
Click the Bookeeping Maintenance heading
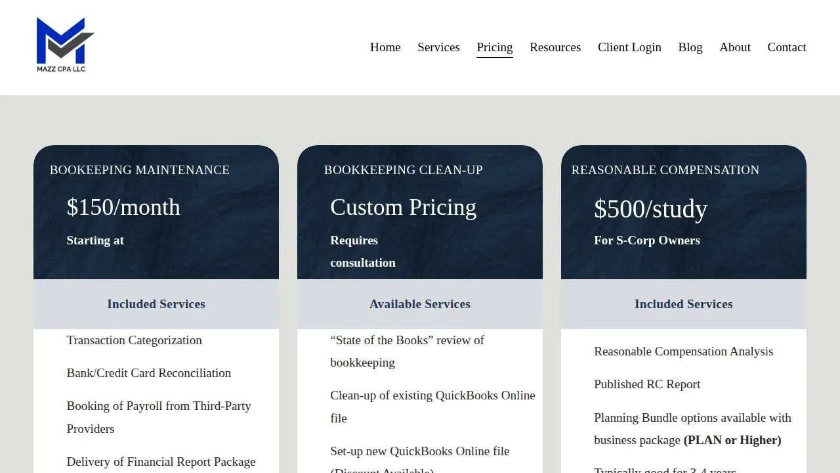[140, 170]
